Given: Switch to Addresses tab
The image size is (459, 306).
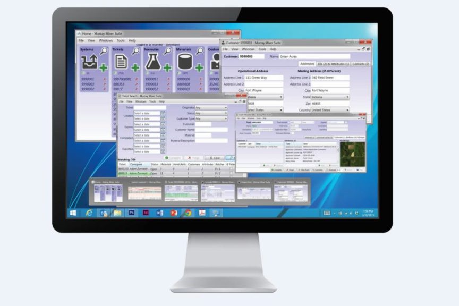Looking at the screenshot, I should click(307, 64).
